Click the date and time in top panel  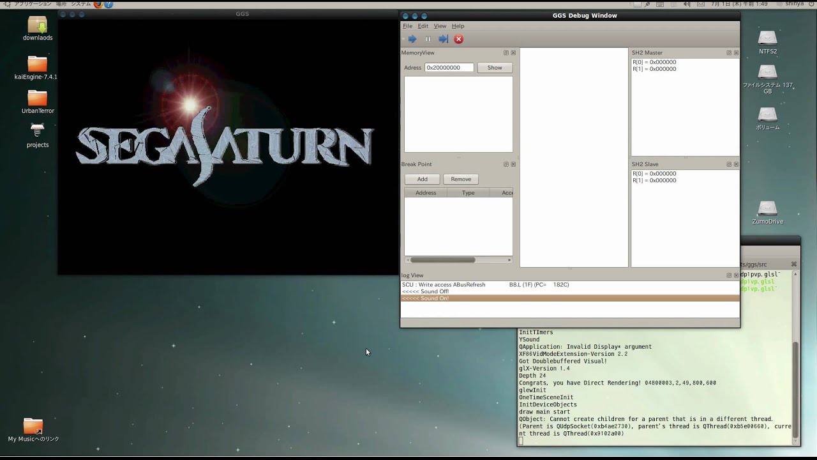pos(740,4)
